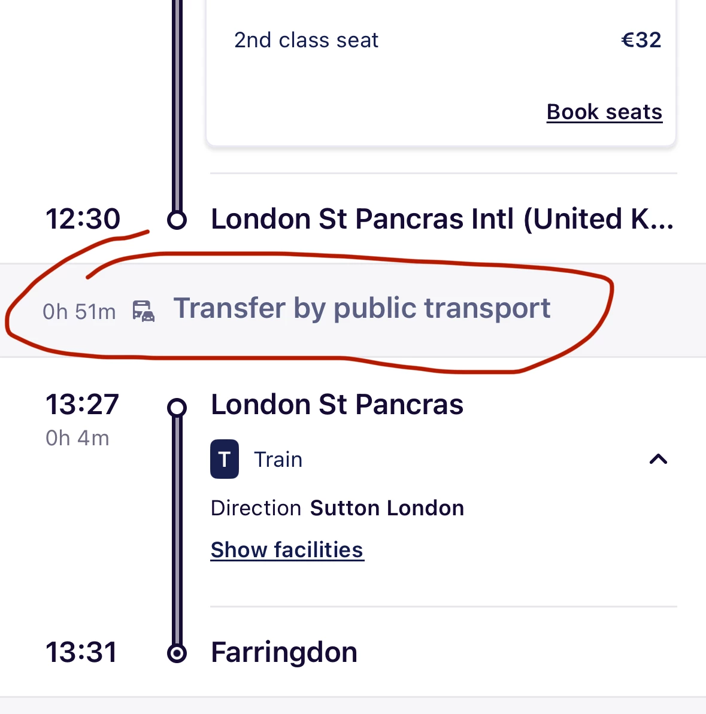Screen dimensions: 706x714
Task: Collapse the Train segment details chevron
Action: coord(658,459)
